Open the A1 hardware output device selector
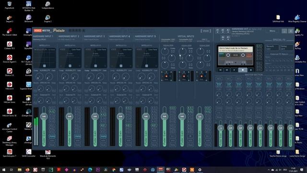 point(217,31)
